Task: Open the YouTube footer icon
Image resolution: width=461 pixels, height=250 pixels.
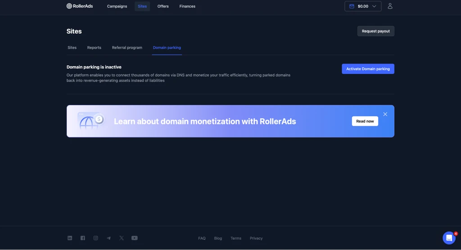Action: 134,238
